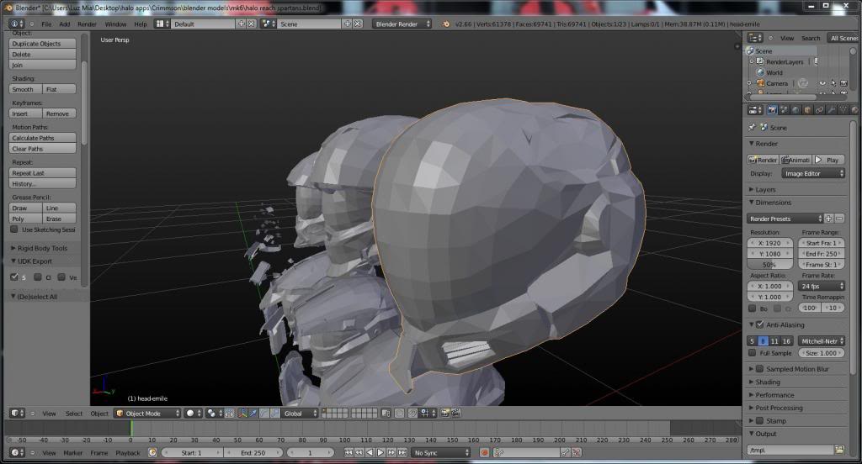Screen dimensions: 862x464
Task: Open the Blender Render engine dropdown
Action: click(402, 24)
